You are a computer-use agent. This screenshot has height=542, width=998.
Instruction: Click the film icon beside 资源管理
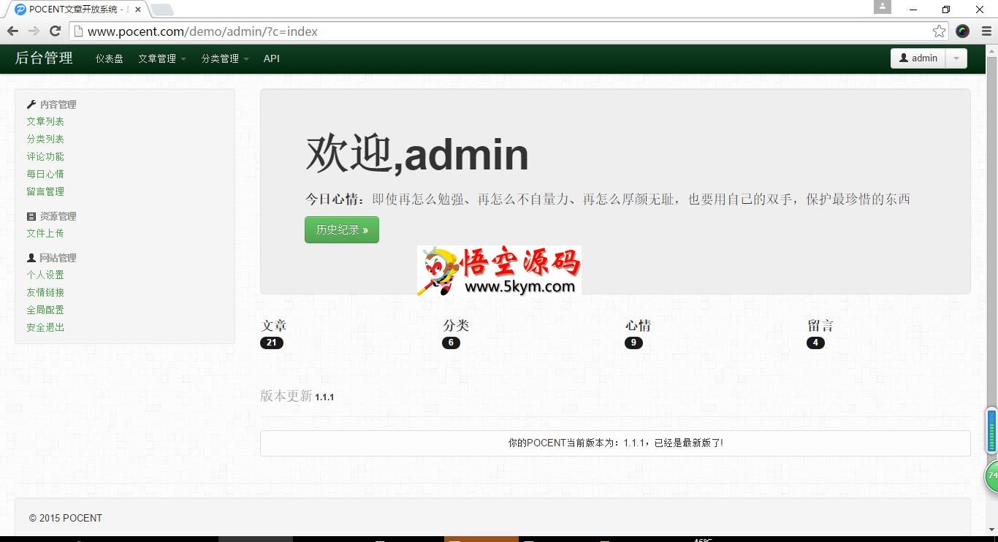tap(31, 216)
